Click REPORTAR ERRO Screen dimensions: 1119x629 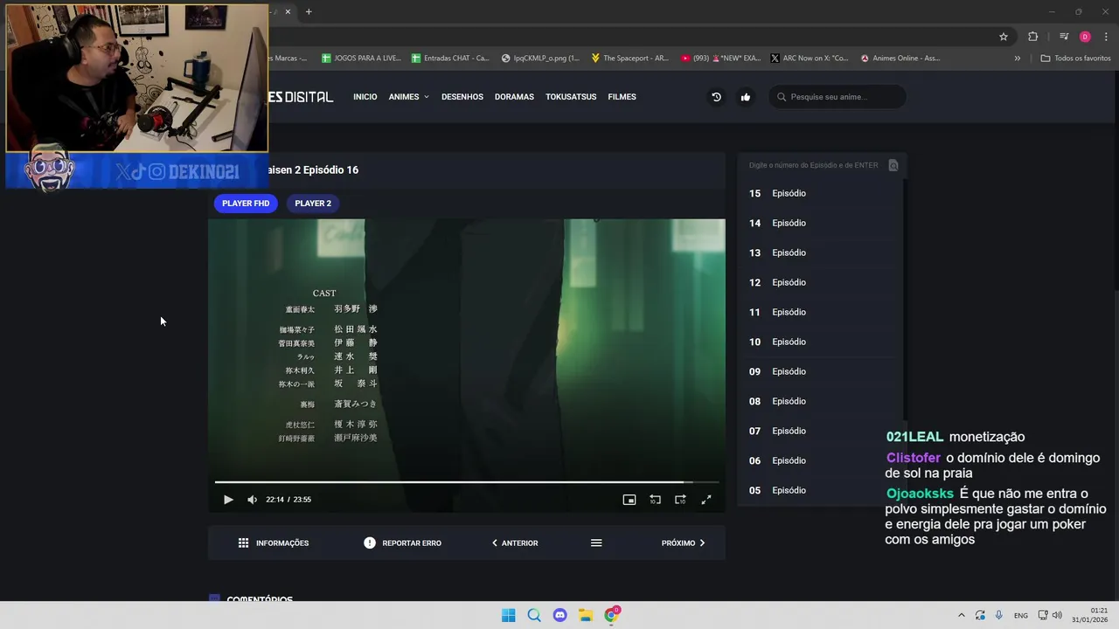[403, 543]
